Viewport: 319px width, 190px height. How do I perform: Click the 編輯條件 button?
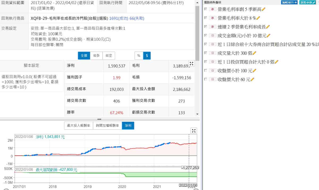[289, 2]
